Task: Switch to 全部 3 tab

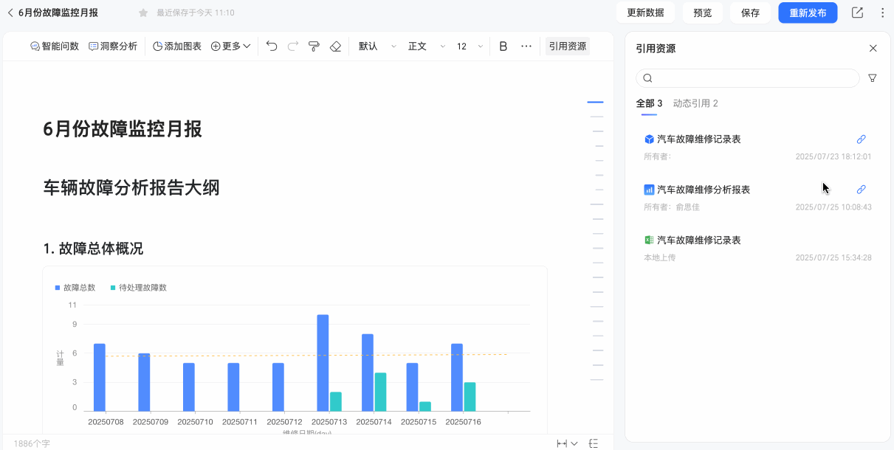Action: pyautogui.click(x=649, y=103)
